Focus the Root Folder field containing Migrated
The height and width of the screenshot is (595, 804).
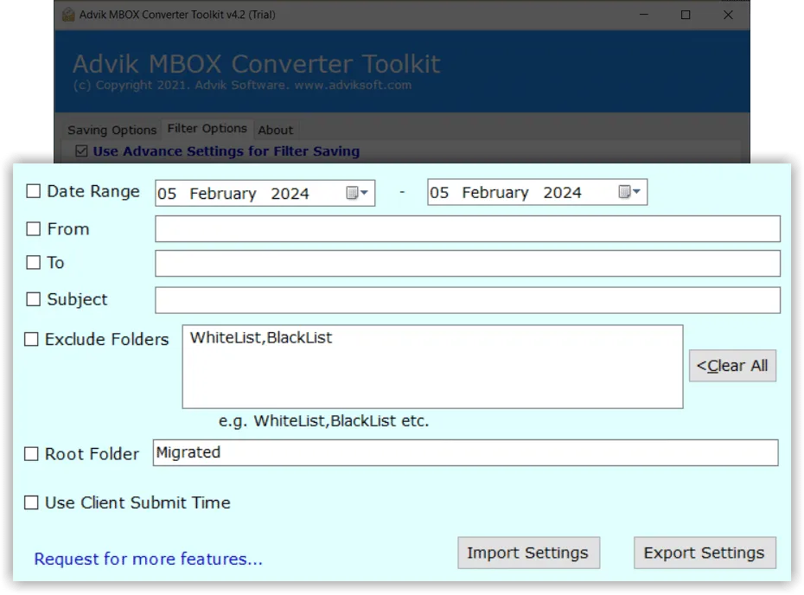465,453
